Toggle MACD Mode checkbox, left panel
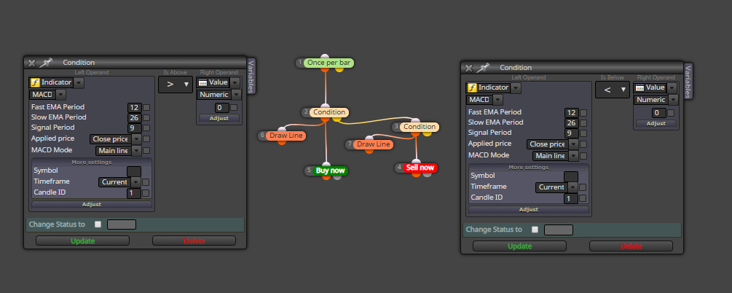 click(146, 151)
